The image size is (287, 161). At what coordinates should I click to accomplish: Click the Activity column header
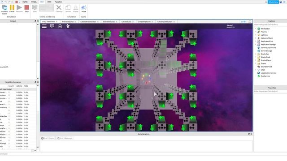[19, 86]
